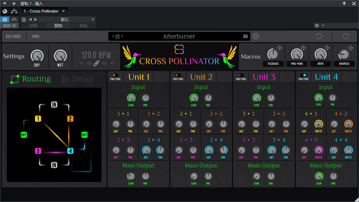Click the HIGHPASS macro assign crosshair icon
The height and width of the screenshot is (202, 359).
point(350,48)
